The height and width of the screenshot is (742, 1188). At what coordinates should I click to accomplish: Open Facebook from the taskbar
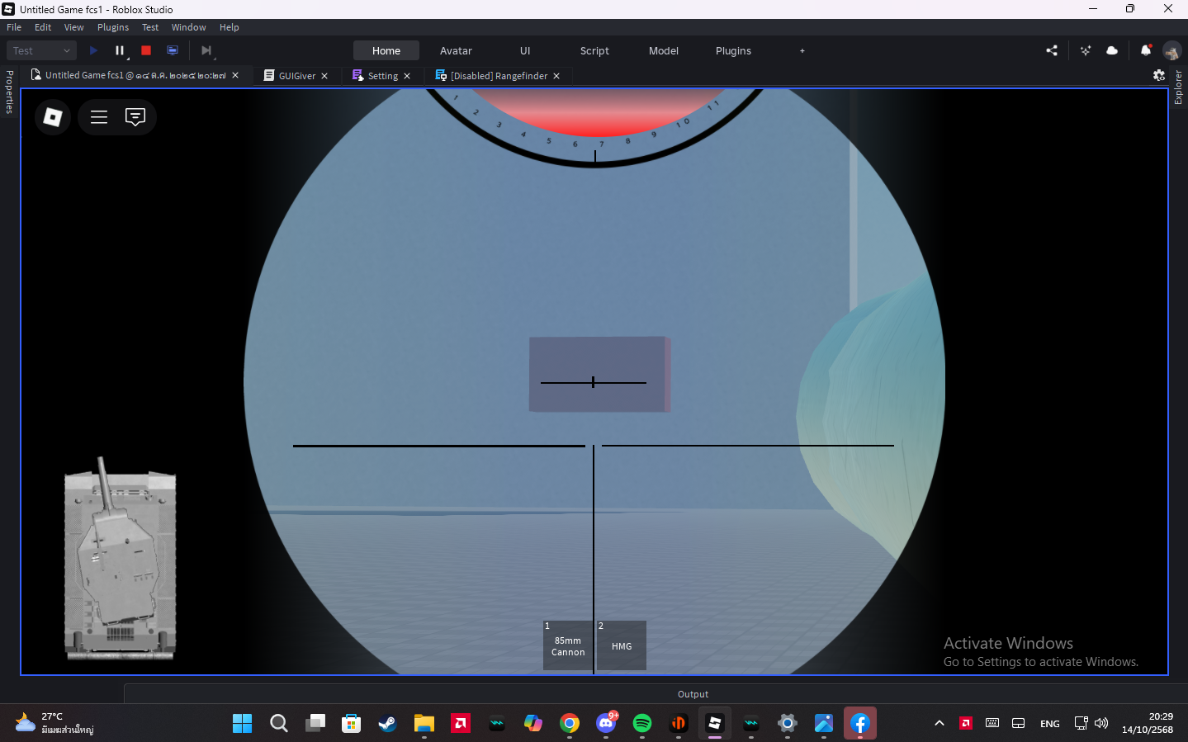(860, 724)
